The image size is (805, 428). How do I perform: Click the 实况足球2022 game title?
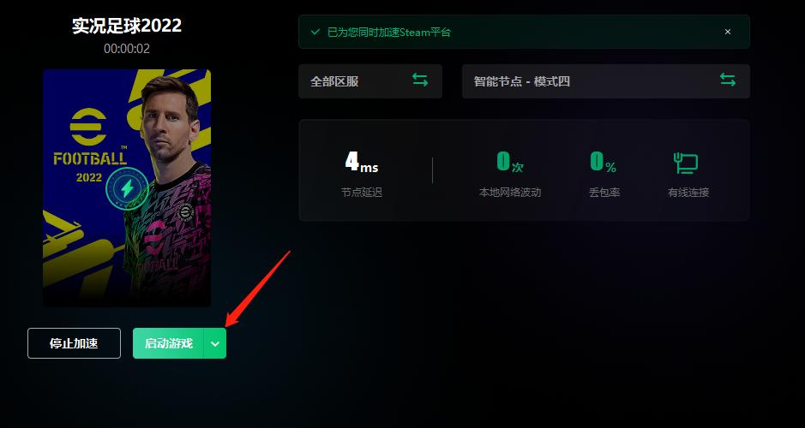point(127,26)
